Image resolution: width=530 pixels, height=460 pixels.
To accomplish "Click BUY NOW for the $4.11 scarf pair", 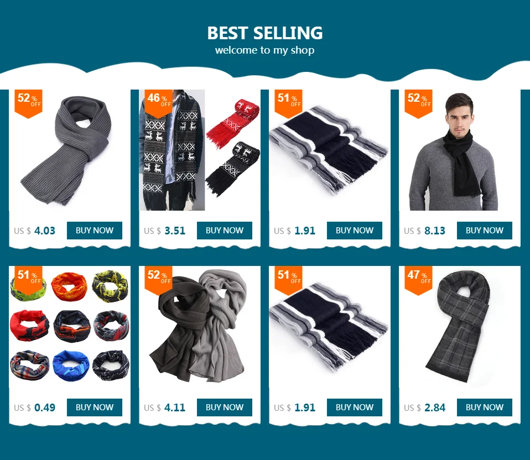I will 225,407.
